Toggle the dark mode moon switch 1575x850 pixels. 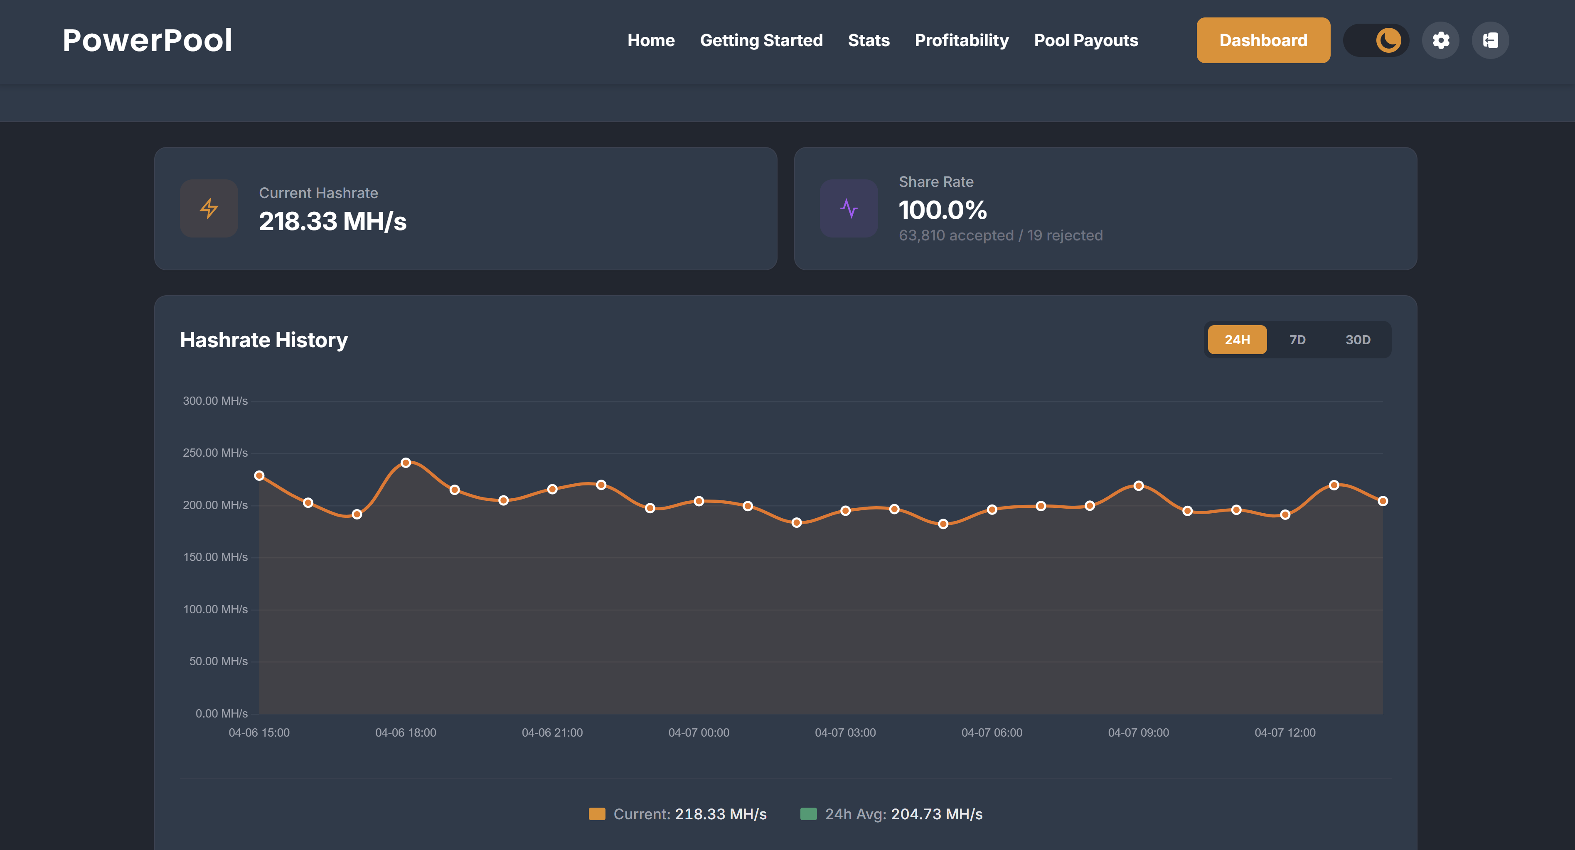[1376, 40]
